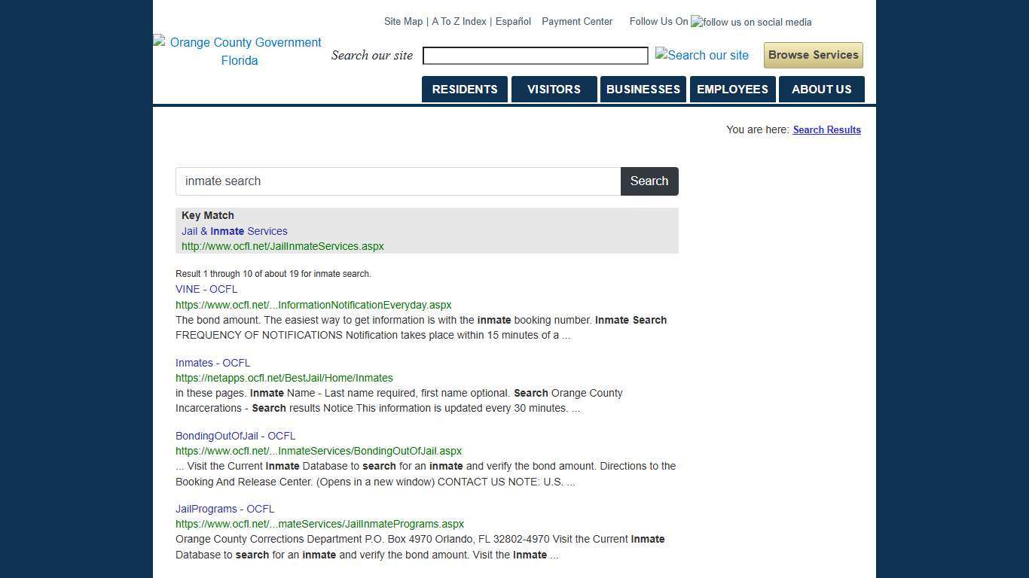Viewport: 1029px width, 578px height.
Task: Open the EMPLOYEES navigation menu
Action: [x=732, y=89]
